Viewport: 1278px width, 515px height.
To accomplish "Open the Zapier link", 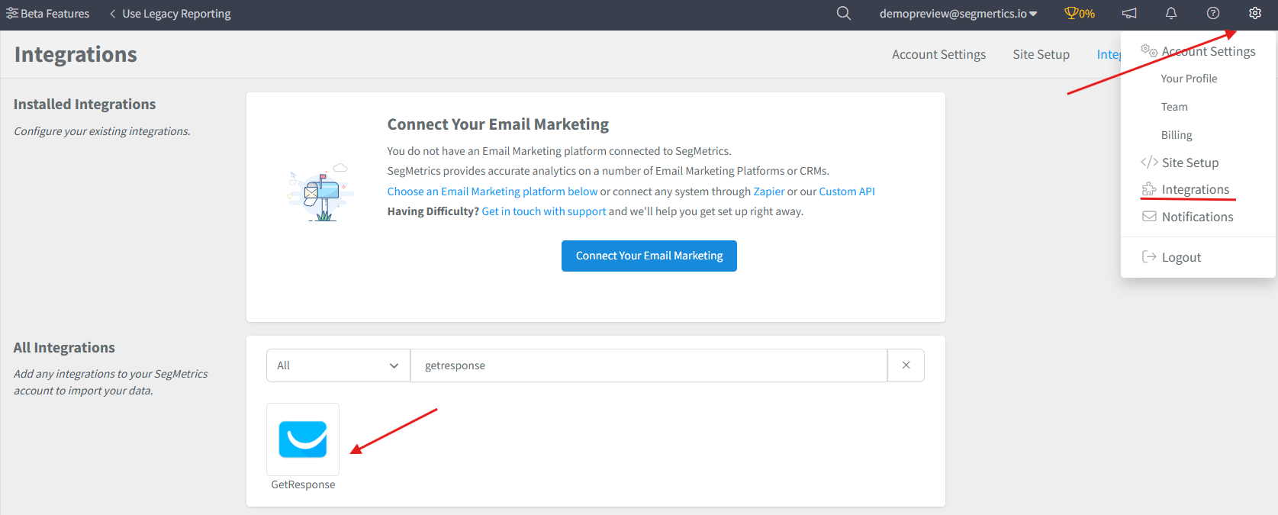I will coord(768,192).
